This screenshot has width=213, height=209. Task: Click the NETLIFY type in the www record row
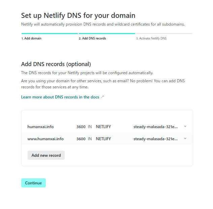pyautogui.click(x=103, y=139)
